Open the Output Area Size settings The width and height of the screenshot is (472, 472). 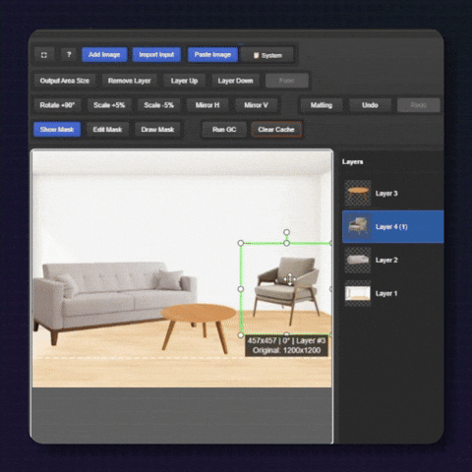[65, 81]
